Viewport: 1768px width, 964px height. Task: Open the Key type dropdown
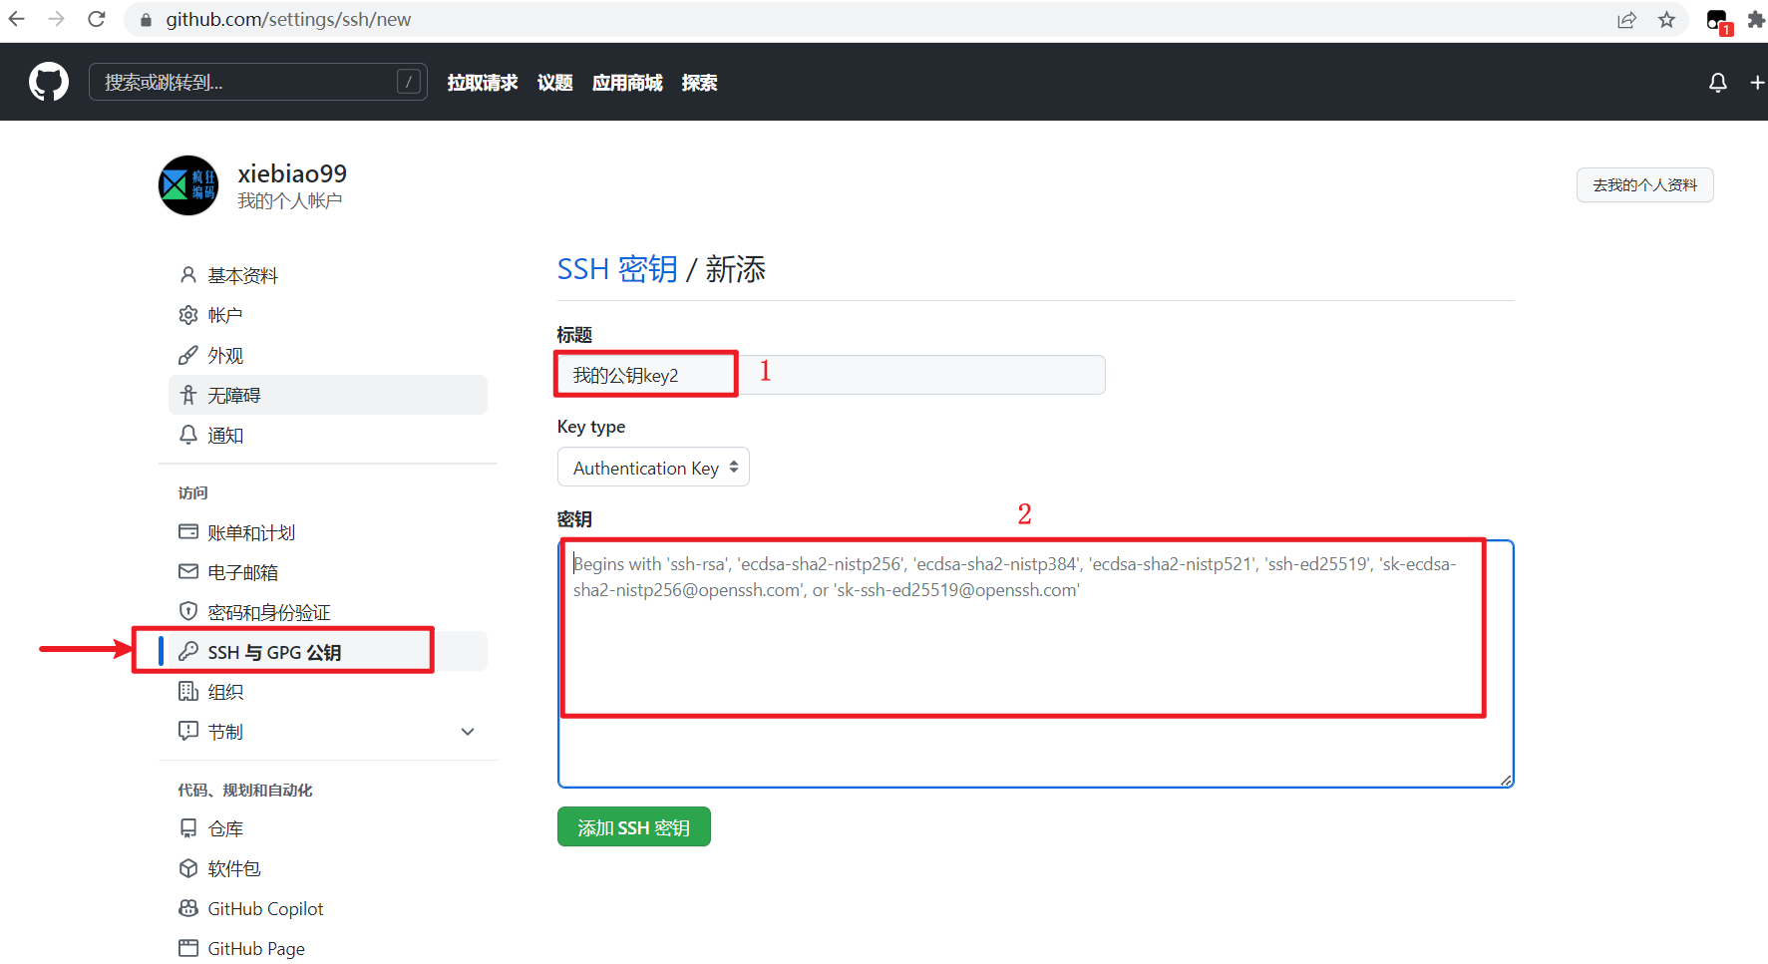(x=653, y=467)
